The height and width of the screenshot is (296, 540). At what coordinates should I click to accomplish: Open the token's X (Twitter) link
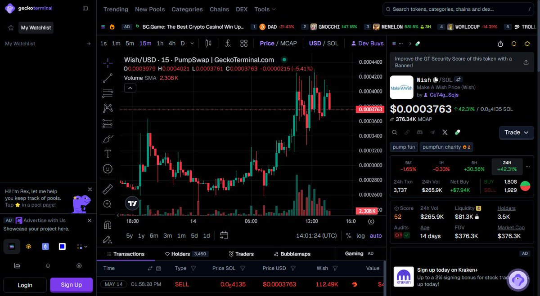(445, 133)
